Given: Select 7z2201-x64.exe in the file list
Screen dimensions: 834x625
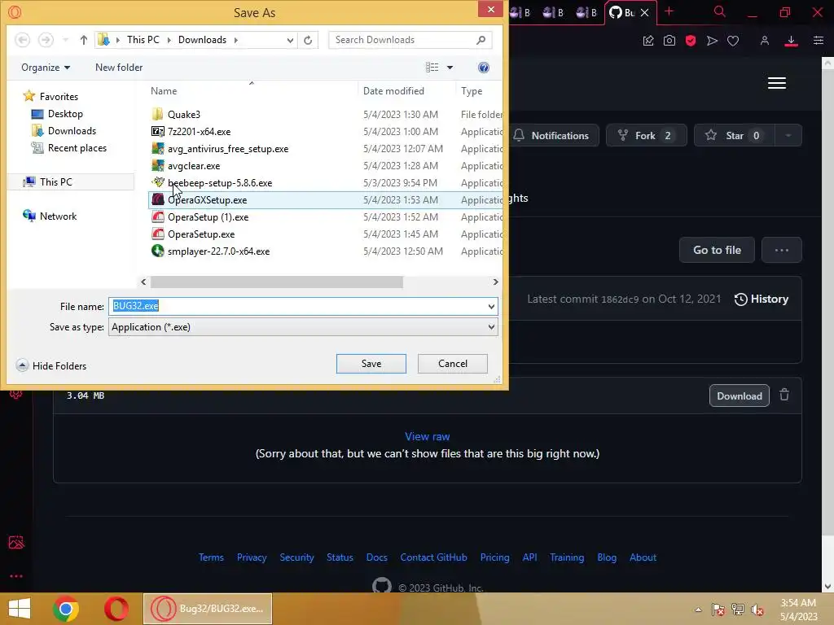Looking at the screenshot, I should click(199, 131).
